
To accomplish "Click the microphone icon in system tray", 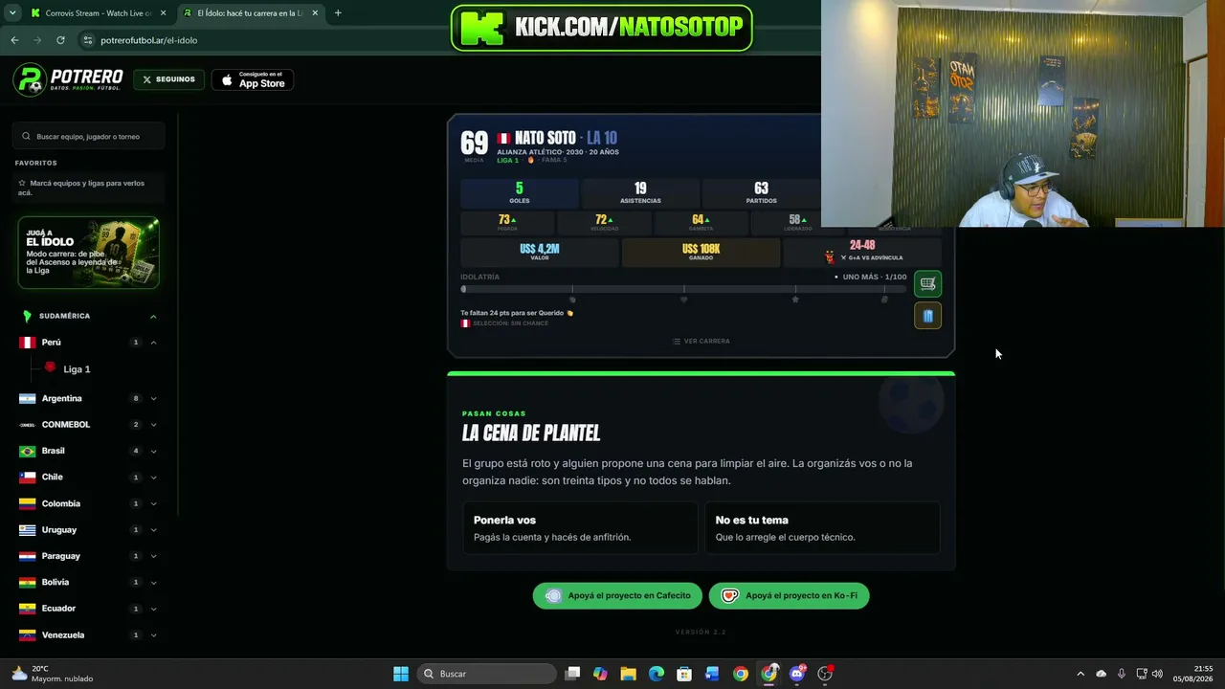I will 1122,674.
